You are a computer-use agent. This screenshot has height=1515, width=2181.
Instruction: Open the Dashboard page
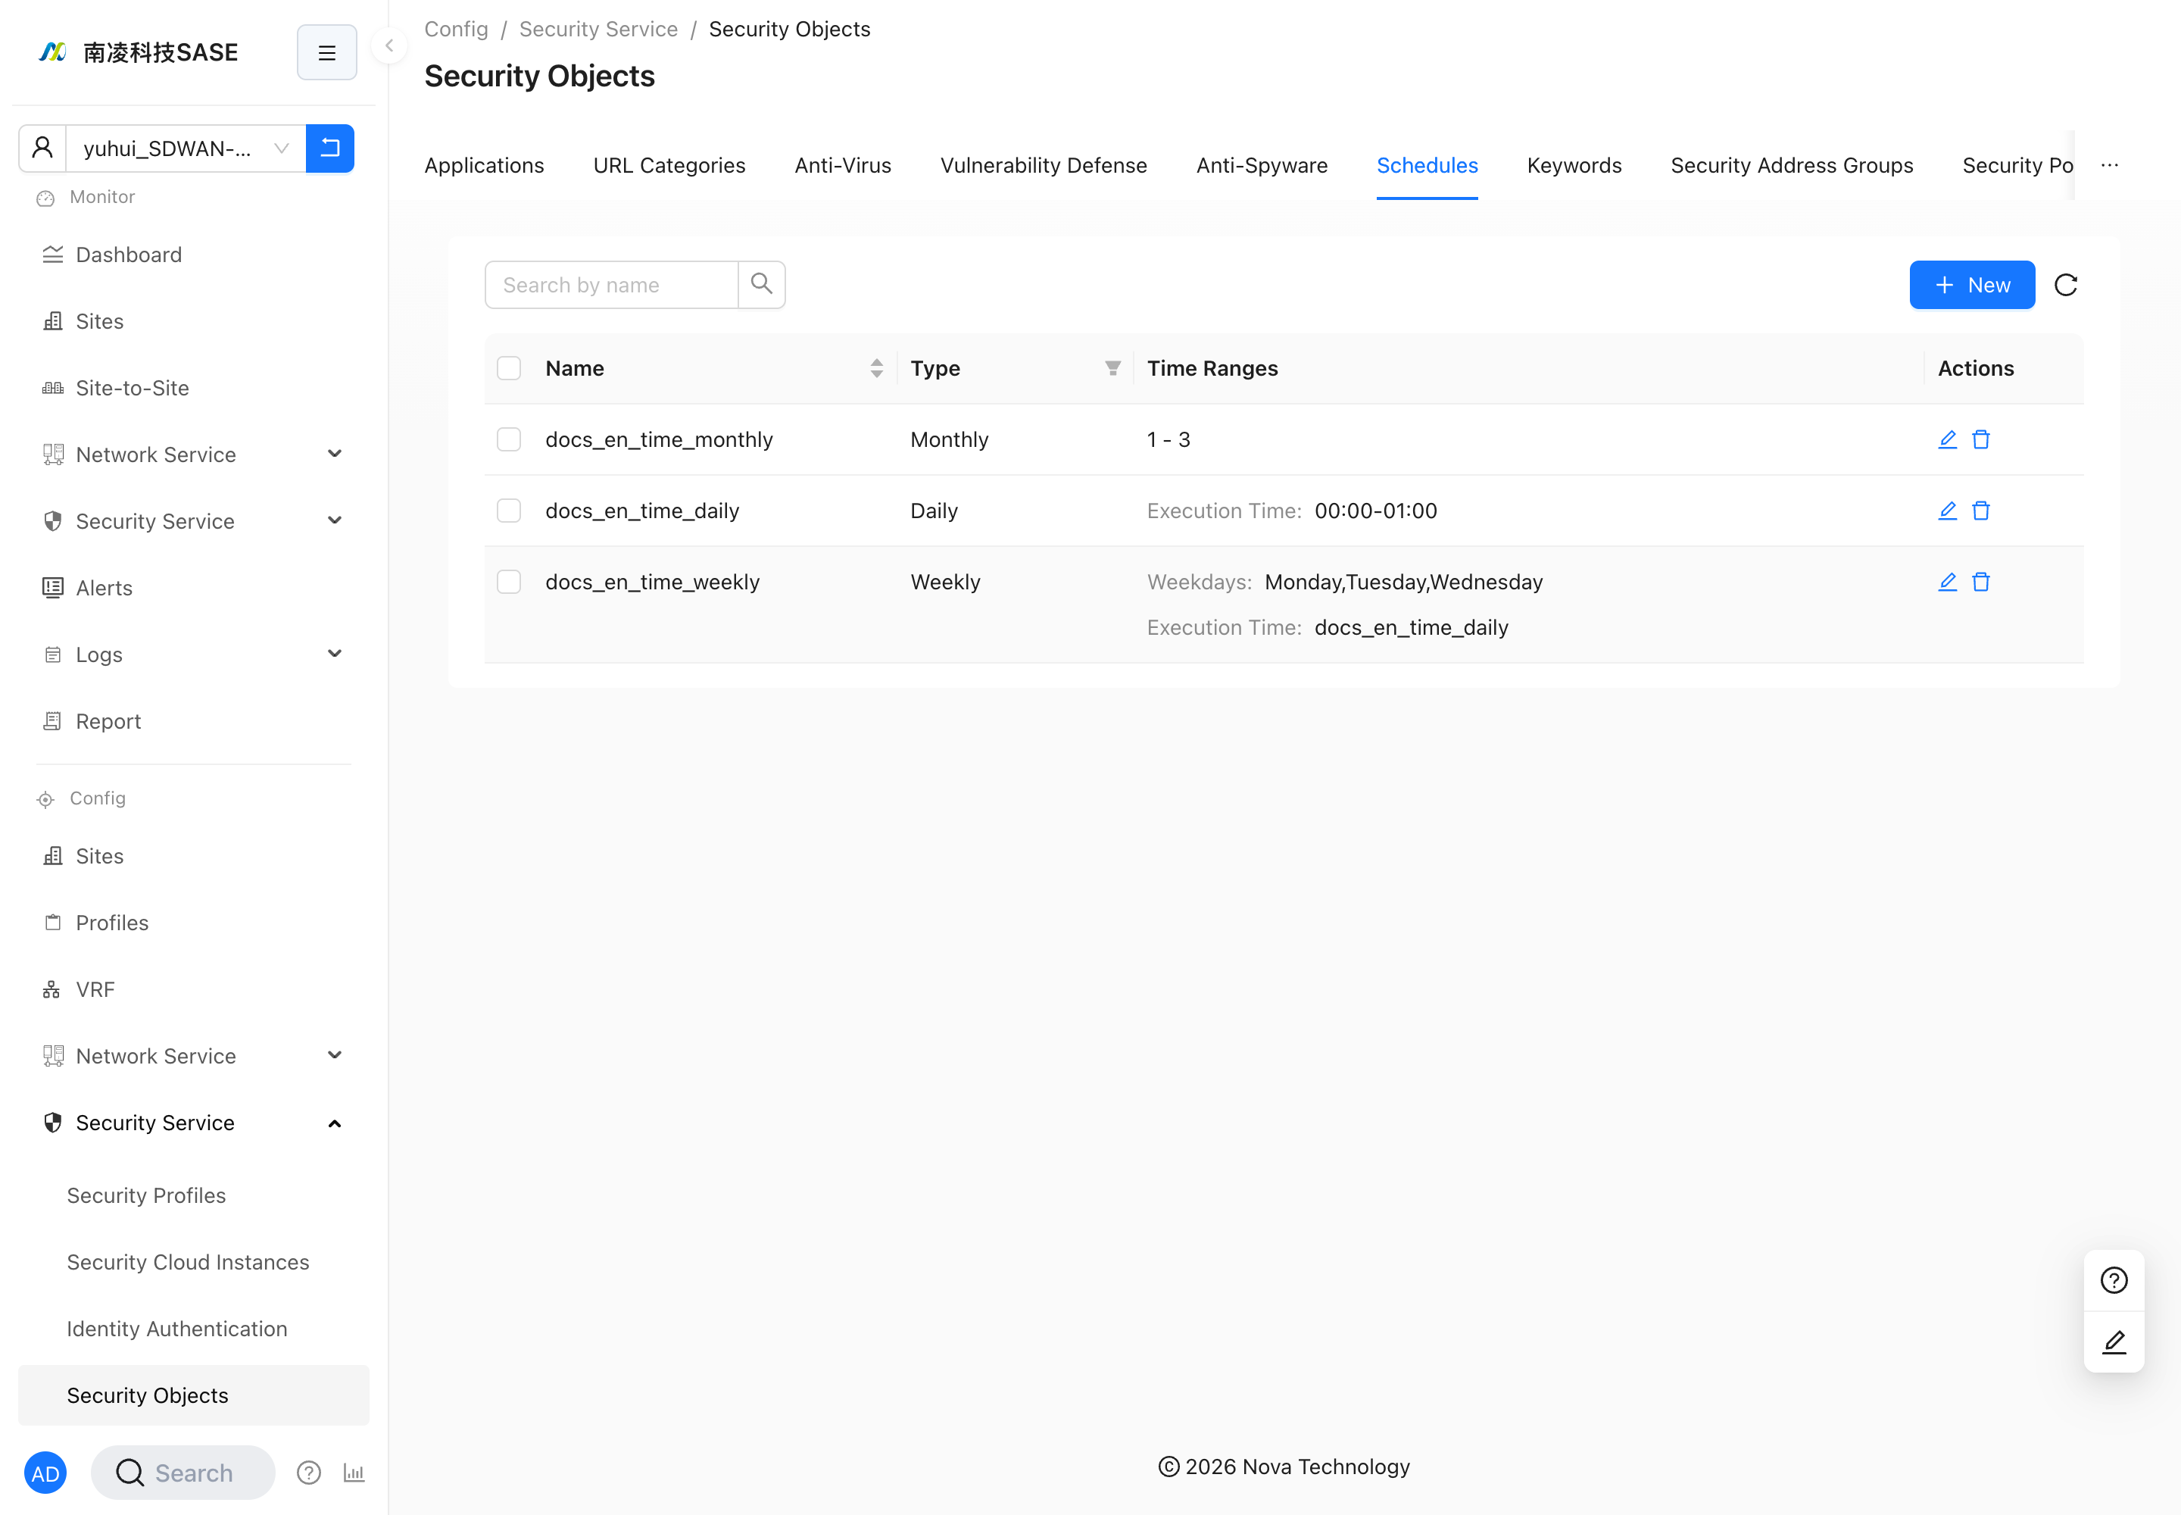[x=194, y=255]
